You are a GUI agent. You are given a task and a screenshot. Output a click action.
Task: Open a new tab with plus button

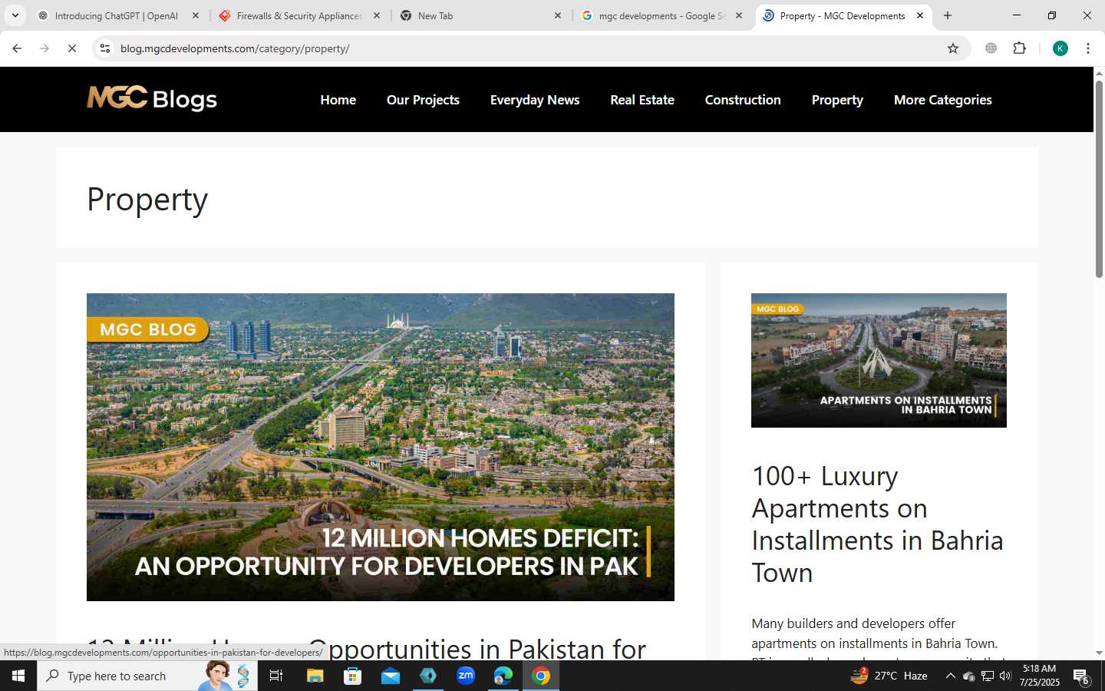tap(948, 15)
